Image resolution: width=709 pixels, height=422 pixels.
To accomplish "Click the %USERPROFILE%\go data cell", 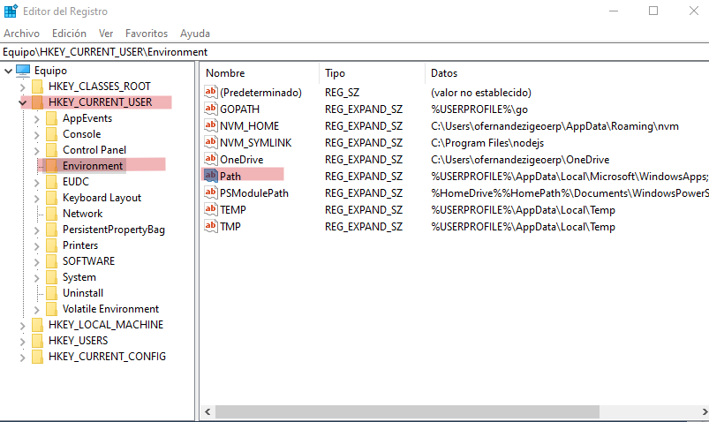I will click(x=479, y=109).
